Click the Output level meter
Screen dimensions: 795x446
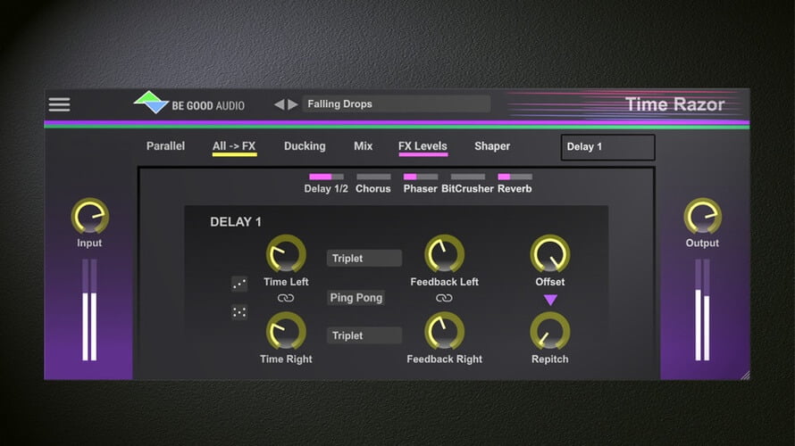click(702, 310)
